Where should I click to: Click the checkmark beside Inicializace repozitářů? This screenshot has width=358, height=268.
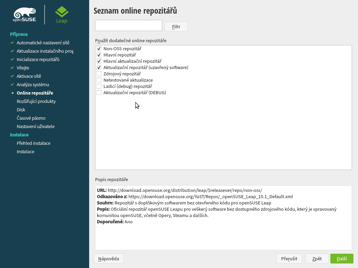point(12,59)
